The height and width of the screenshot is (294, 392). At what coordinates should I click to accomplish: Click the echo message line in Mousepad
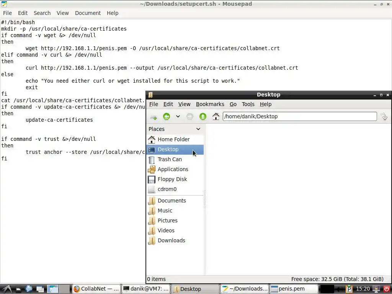pyautogui.click(x=132, y=81)
